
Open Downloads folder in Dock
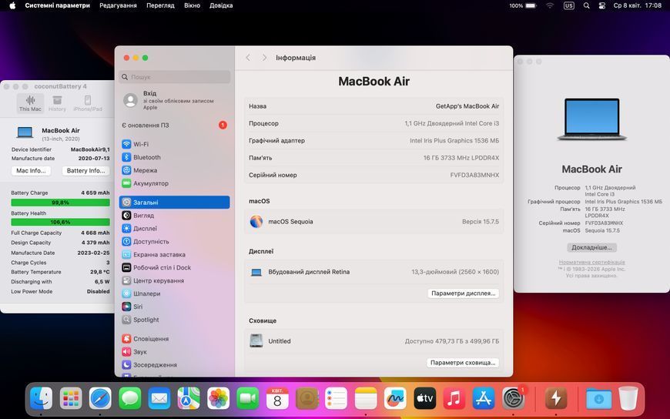pyautogui.click(x=598, y=398)
